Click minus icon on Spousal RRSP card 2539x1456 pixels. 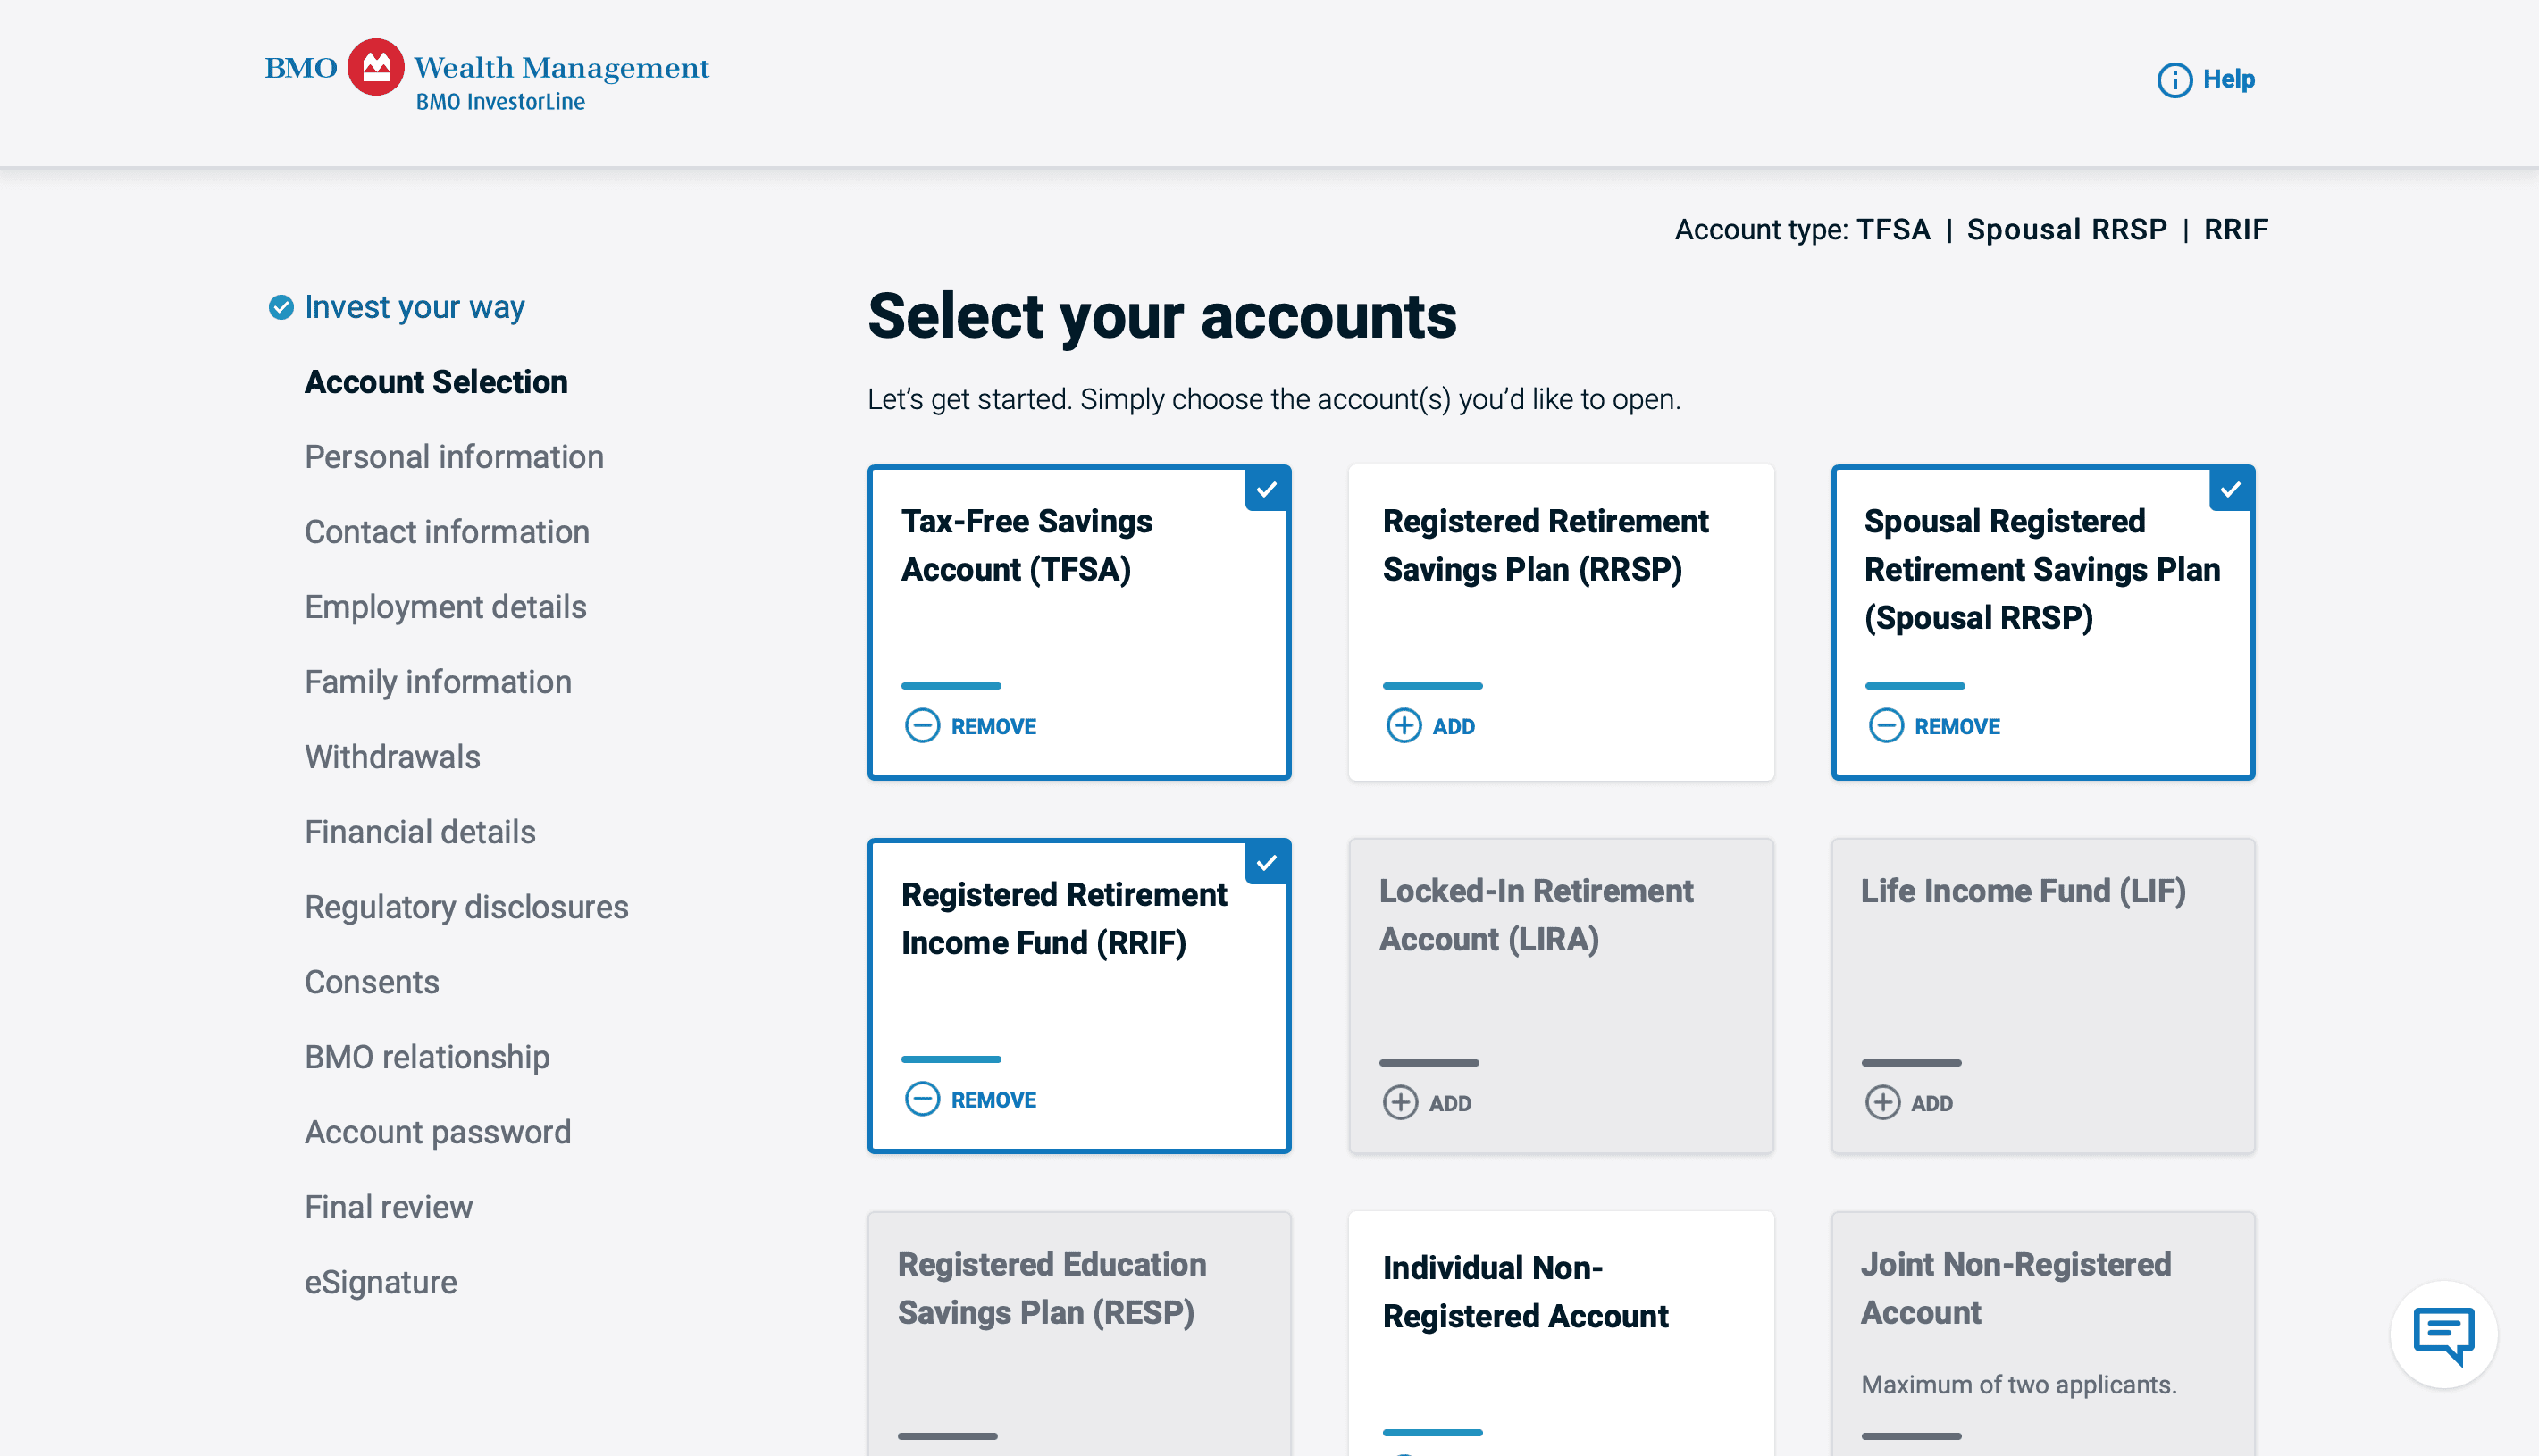pyautogui.click(x=1886, y=726)
